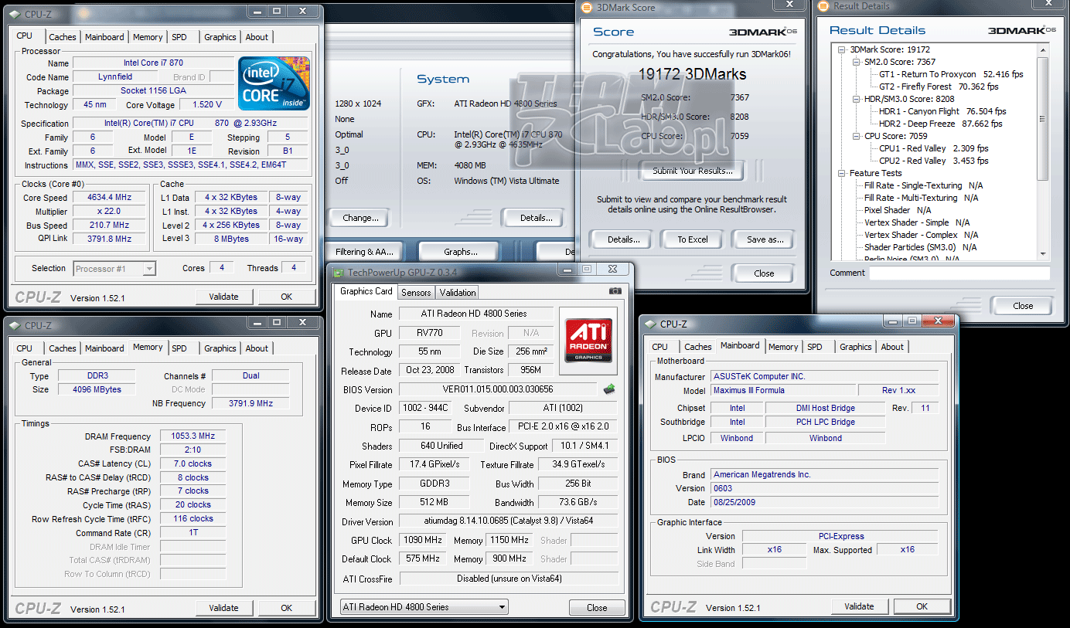Click OK in CPU-Z memory window
Image resolution: width=1070 pixels, height=628 pixels.
coord(286,608)
